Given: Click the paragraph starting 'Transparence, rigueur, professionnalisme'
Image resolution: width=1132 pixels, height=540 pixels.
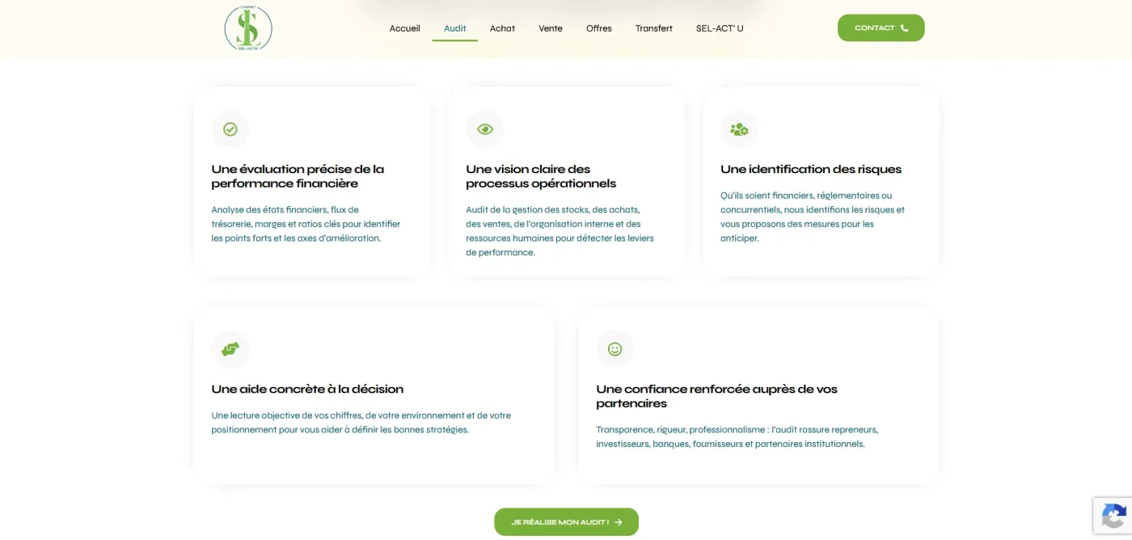Looking at the screenshot, I should click(x=737, y=437).
